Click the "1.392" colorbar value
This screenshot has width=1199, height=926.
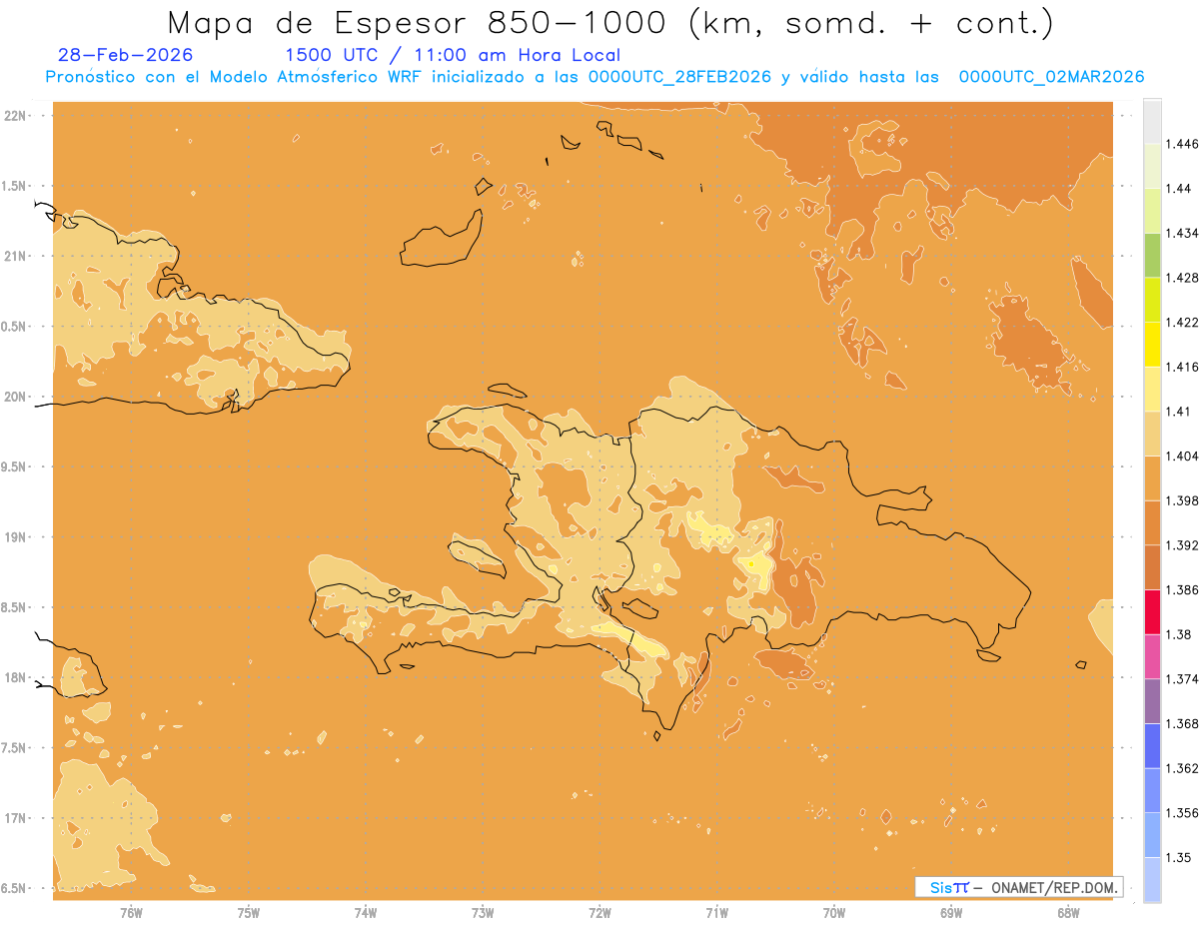click(x=1182, y=545)
